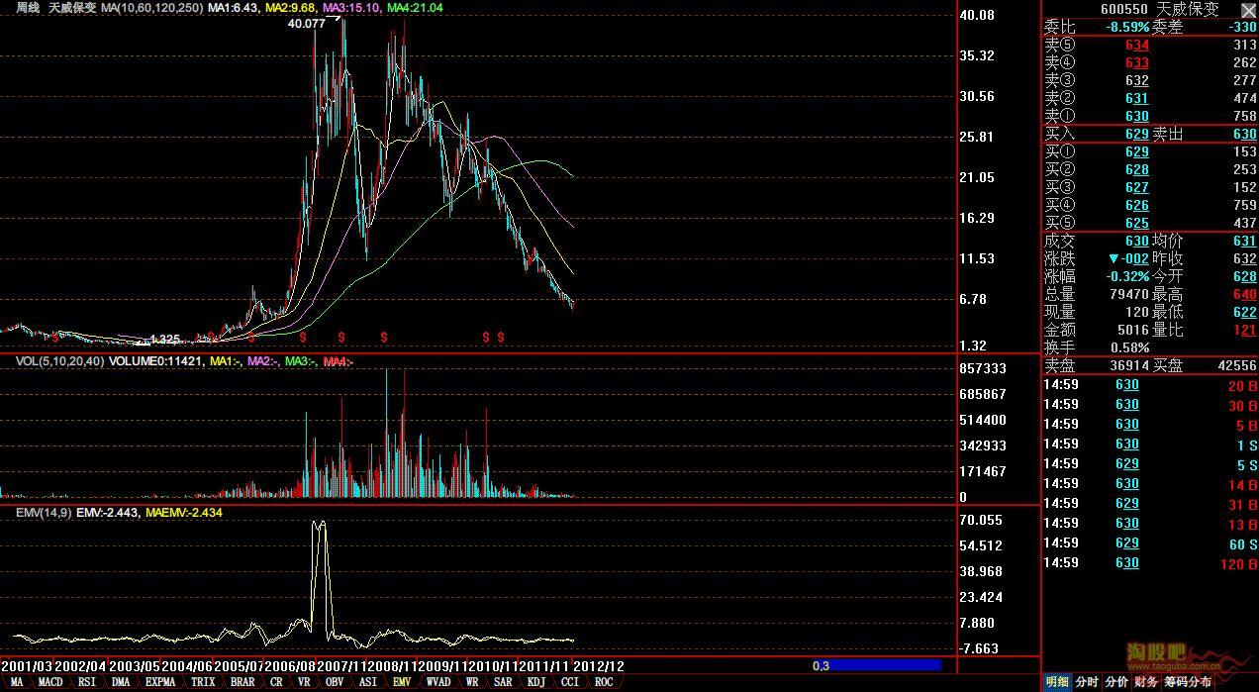1259x692 pixels.
Task: Show the OBV indicator
Action: [x=335, y=682]
